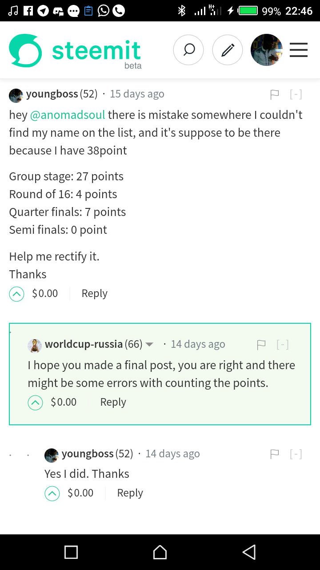Go to Steemit home via logo

(x=75, y=52)
